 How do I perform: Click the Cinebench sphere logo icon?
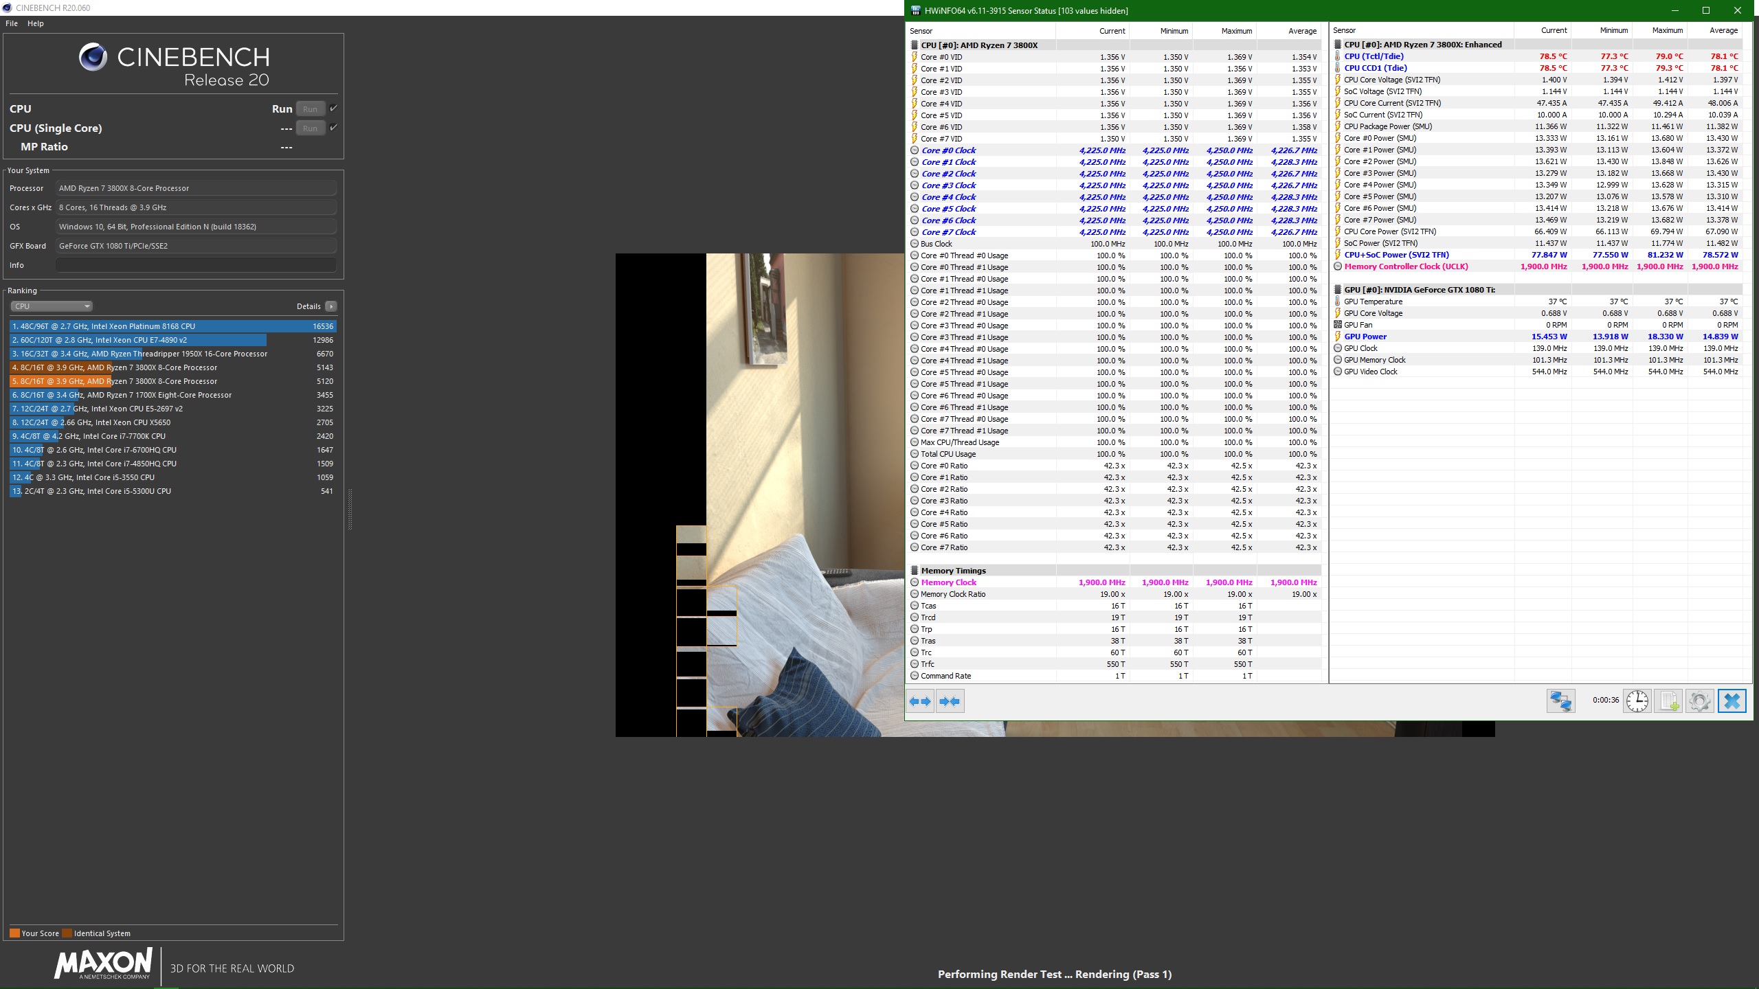[93, 57]
